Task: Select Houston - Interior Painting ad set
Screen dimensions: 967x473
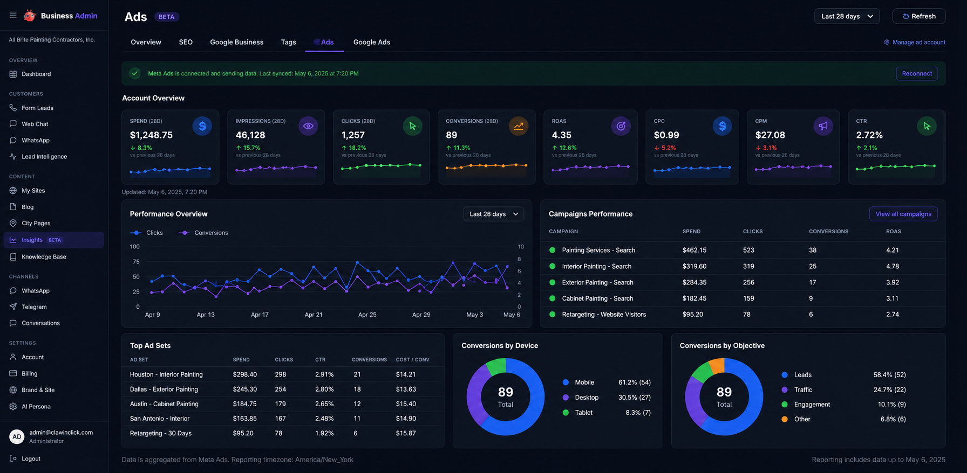Action: 283,374
